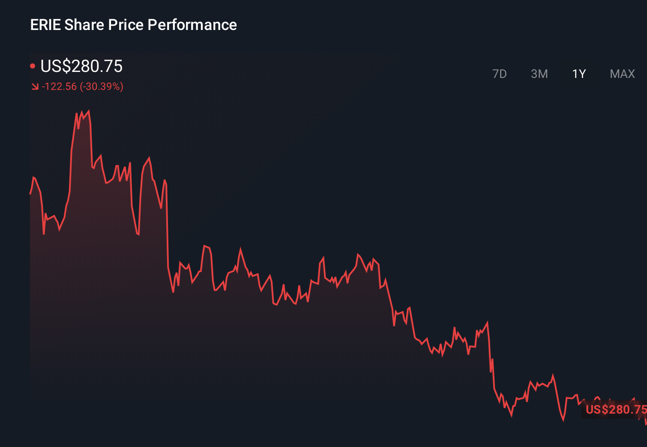Screen dimensions: 647x447
Task: Click the -30.39% percentage change text
Action: coord(102,86)
